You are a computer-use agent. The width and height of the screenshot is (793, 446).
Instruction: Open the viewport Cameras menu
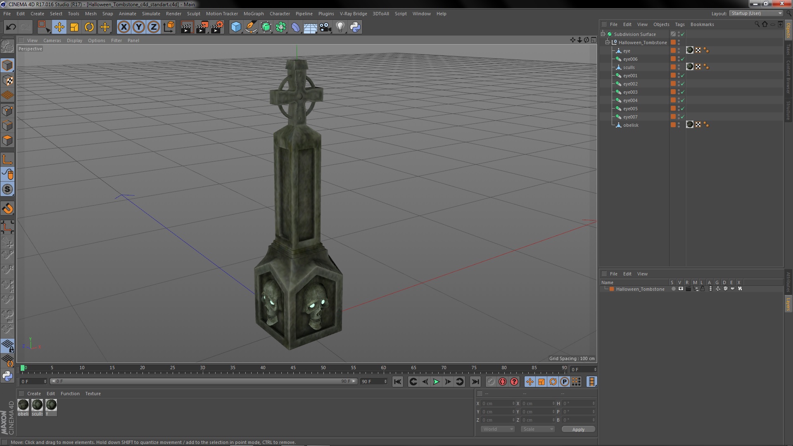pos(52,40)
